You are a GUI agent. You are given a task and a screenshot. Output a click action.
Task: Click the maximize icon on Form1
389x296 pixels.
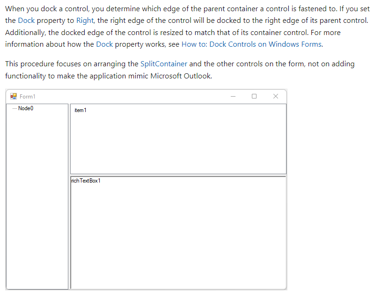point(254,96)
